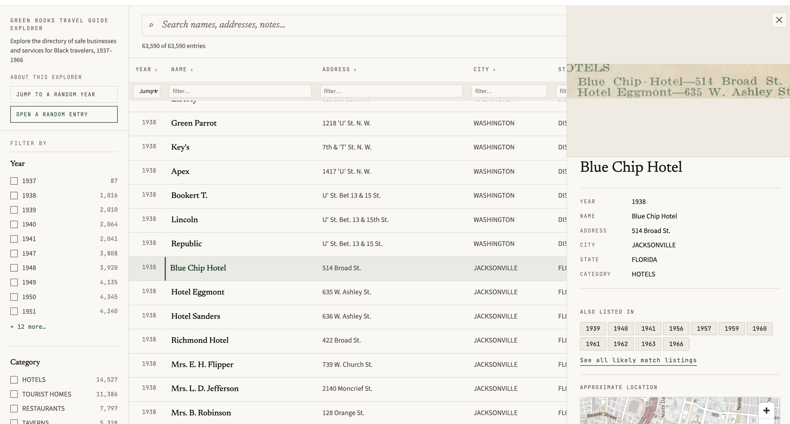Select the 1950 year checkbox
The height and width of the screenshot is (424, 790).
[14, 297]
